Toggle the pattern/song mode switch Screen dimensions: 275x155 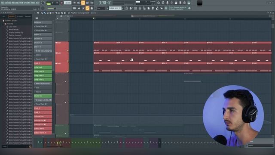click(49, 3)
